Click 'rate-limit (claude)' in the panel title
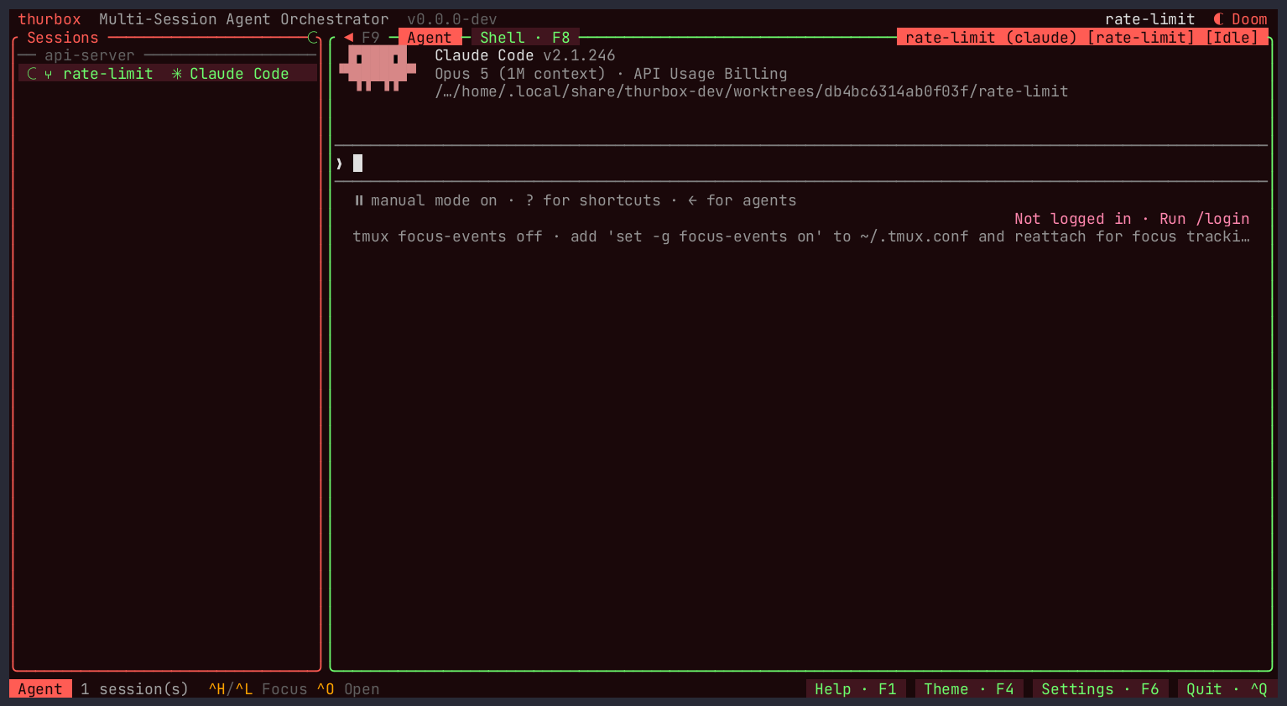 [991, 38]
